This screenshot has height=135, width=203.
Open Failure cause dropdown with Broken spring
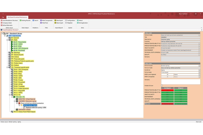click(199, 66)
